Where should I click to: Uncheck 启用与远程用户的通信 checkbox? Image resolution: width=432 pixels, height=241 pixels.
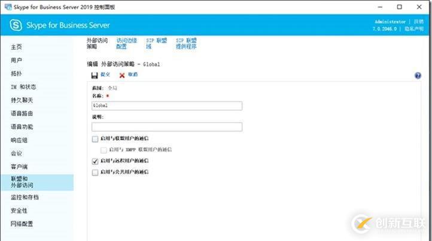coord(95,161)
